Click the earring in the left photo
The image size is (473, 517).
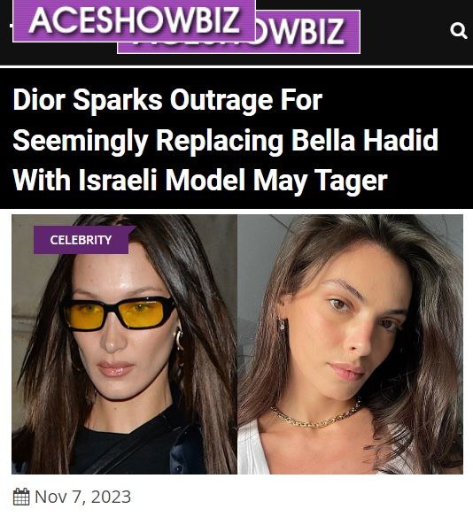tap(179, 340)
